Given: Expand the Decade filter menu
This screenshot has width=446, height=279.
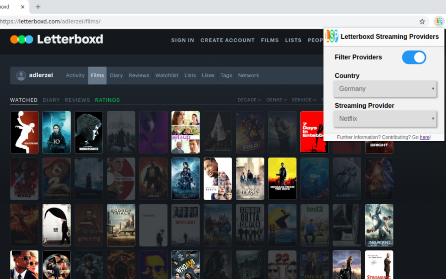Looking at the screenshot, I should pos(249,100).
